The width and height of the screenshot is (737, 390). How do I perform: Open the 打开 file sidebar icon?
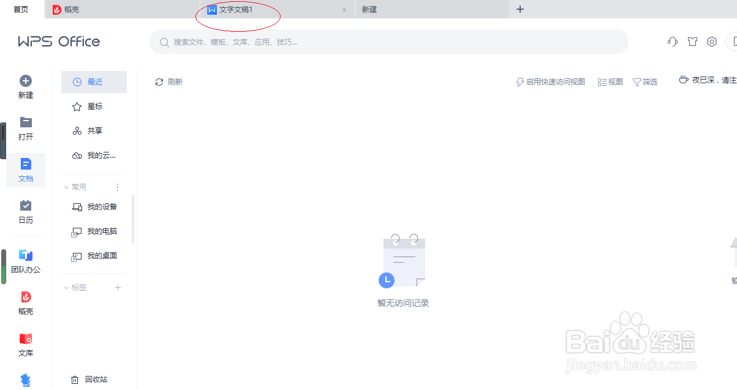pyautogui.click(x=26, y=129)
